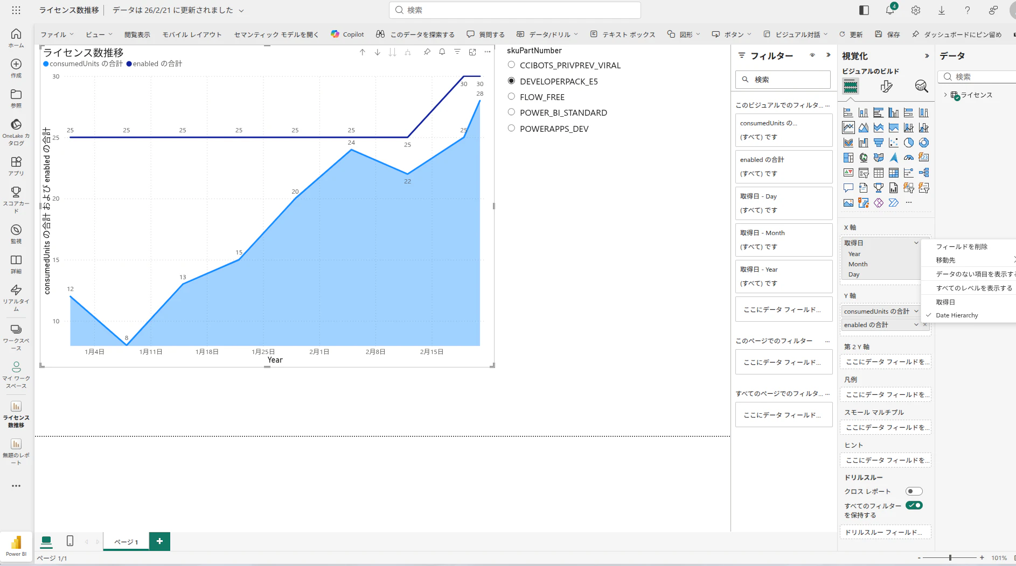Open the notifications bell in header
The width and height of the screenshot is (1016, 566).
[890, 10]
